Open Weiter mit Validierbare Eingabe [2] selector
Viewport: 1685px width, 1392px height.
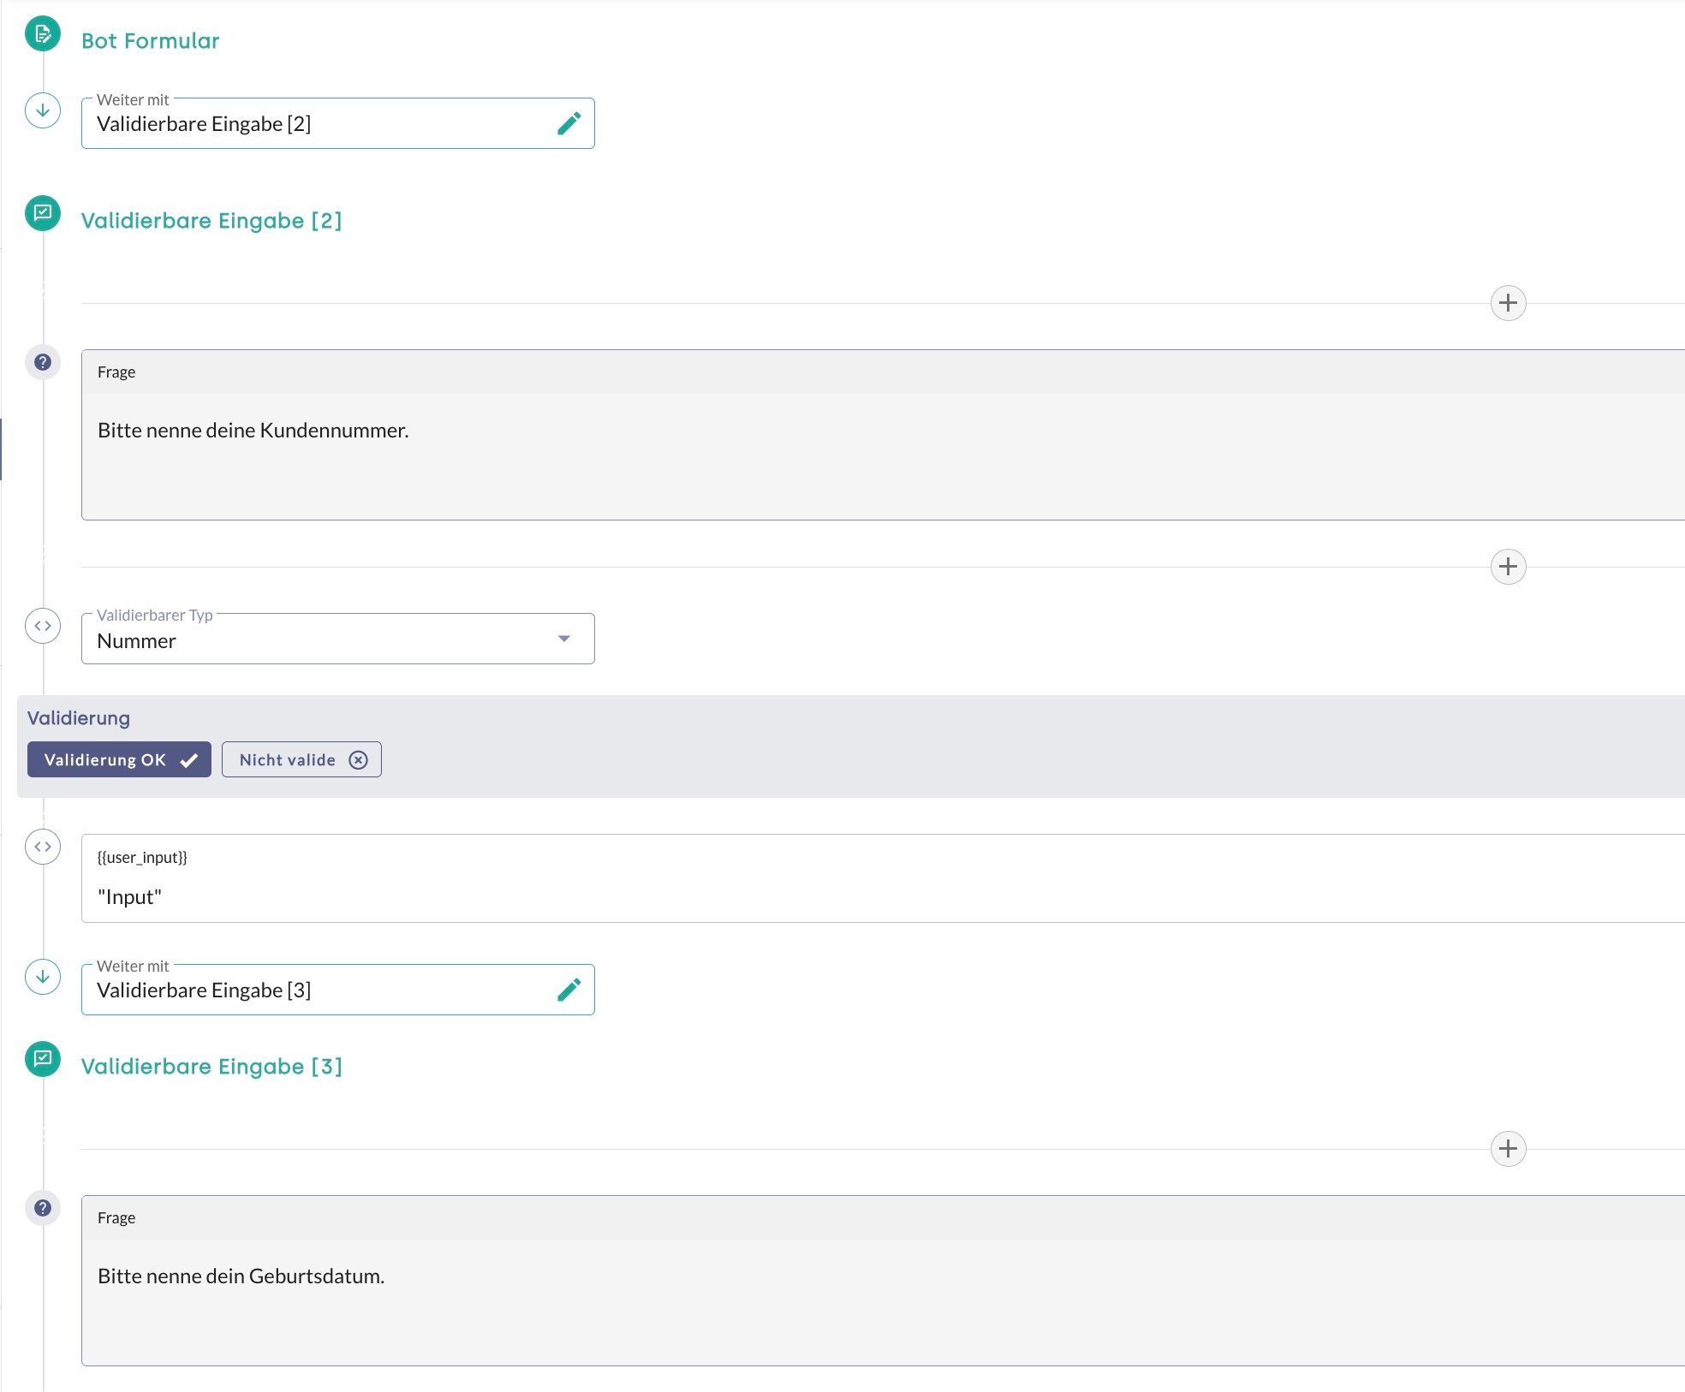[x=317, y=124]
